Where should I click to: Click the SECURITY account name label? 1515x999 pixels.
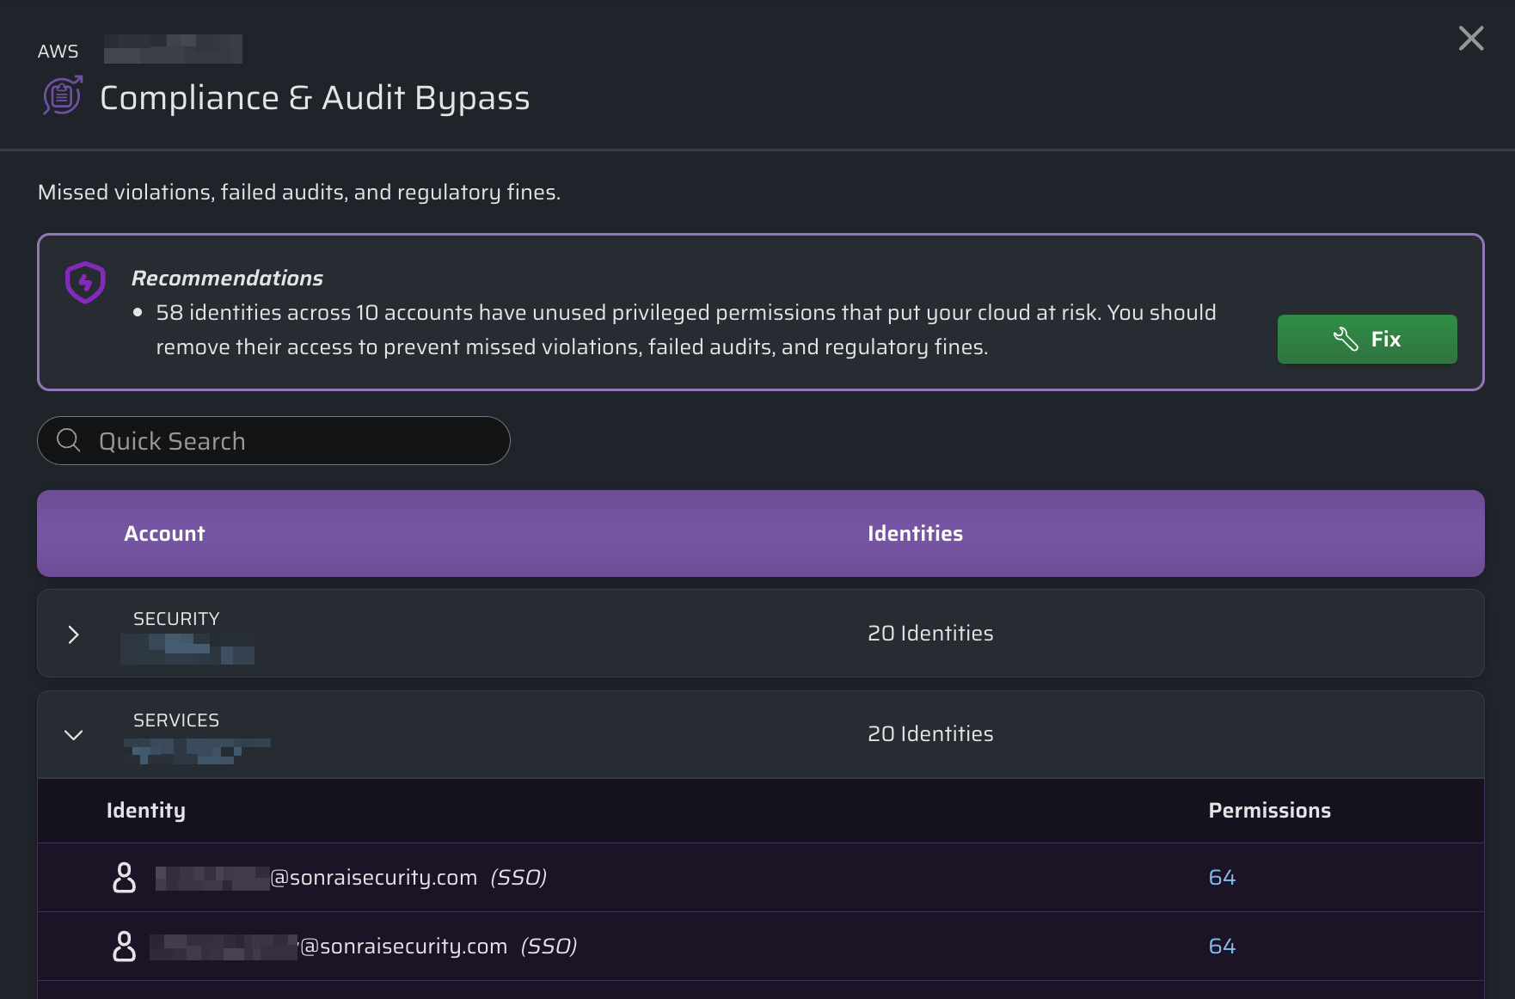176,619
